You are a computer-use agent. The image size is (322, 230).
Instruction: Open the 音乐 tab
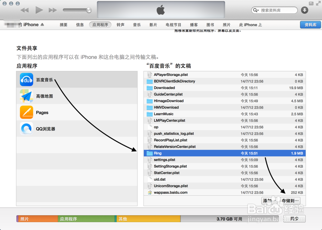click(137, 25)
